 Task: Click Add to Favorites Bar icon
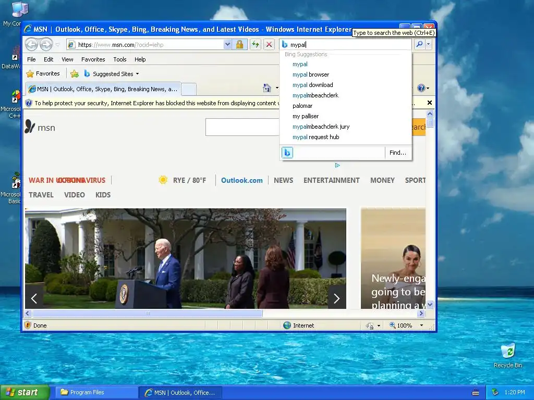coord(75,73)
